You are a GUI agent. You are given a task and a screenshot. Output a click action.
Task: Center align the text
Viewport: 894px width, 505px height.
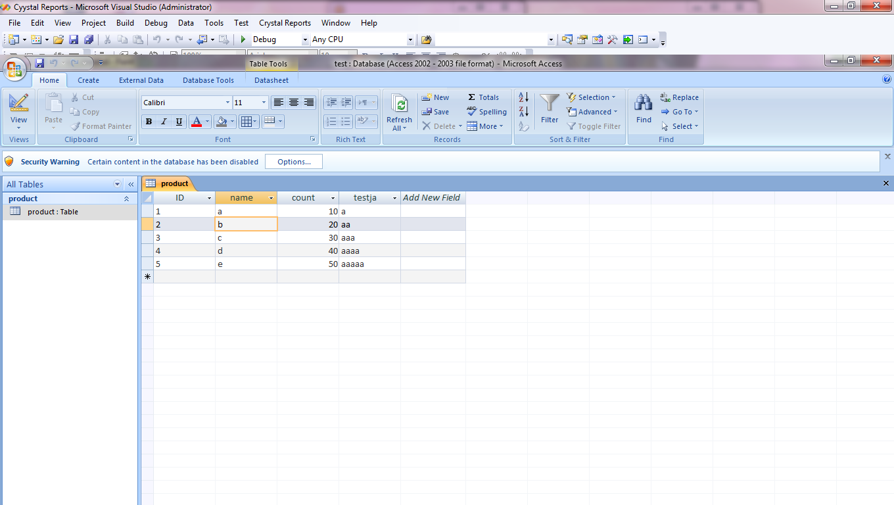point(294,103)
